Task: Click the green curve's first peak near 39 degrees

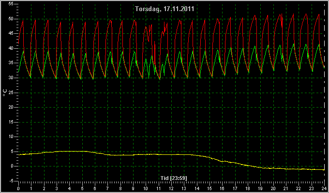Action: click(x=24, y=51)
